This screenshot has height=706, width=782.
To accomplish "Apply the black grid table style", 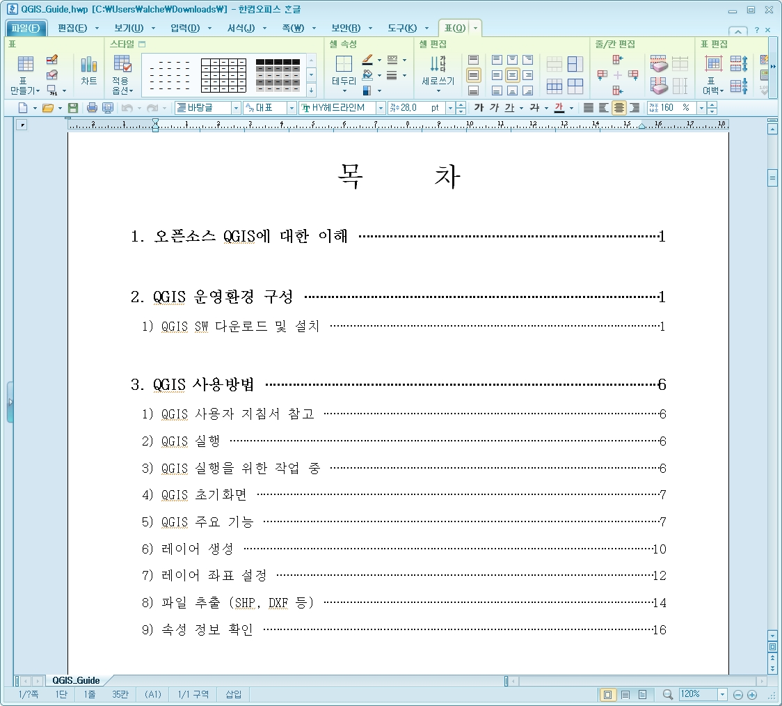I will pyautogui.click(x=223, y=75).
